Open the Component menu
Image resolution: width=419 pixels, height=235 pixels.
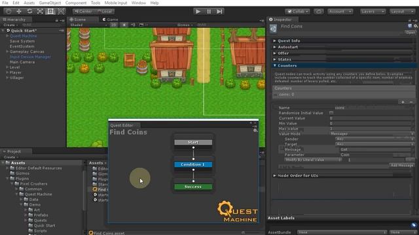[76, 3]
